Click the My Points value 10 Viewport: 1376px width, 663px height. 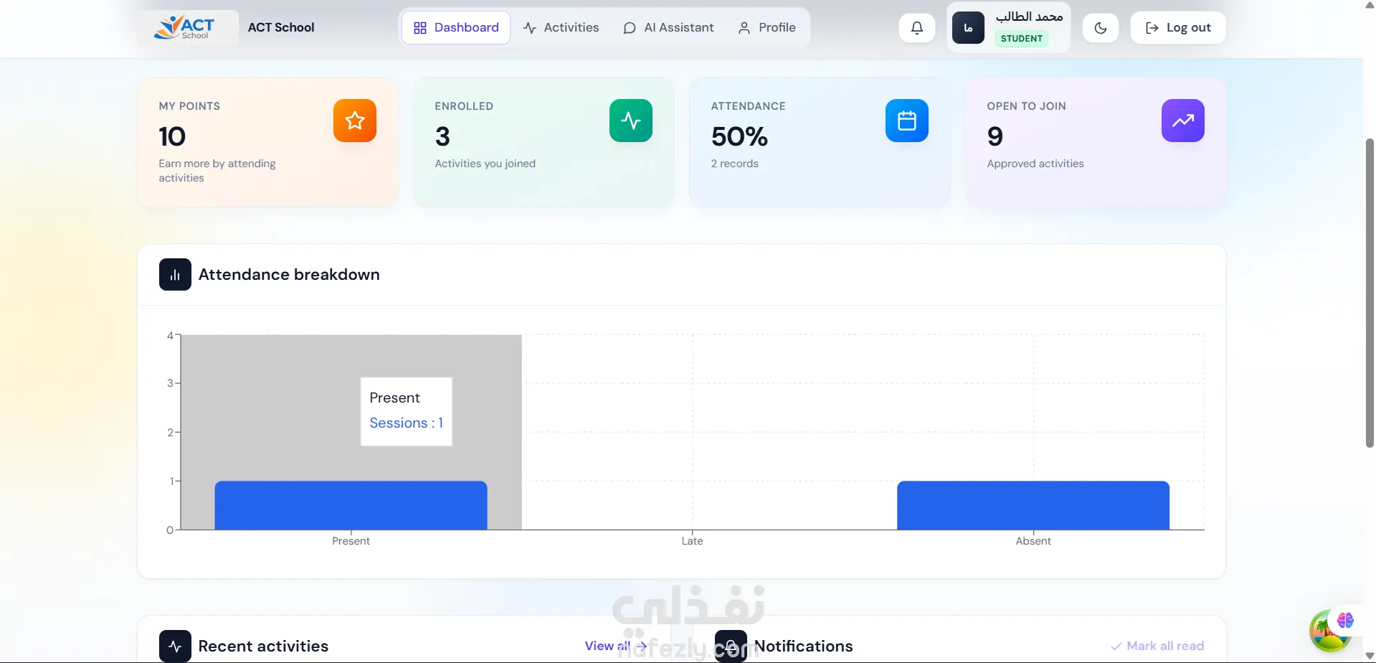pos(172,136)
